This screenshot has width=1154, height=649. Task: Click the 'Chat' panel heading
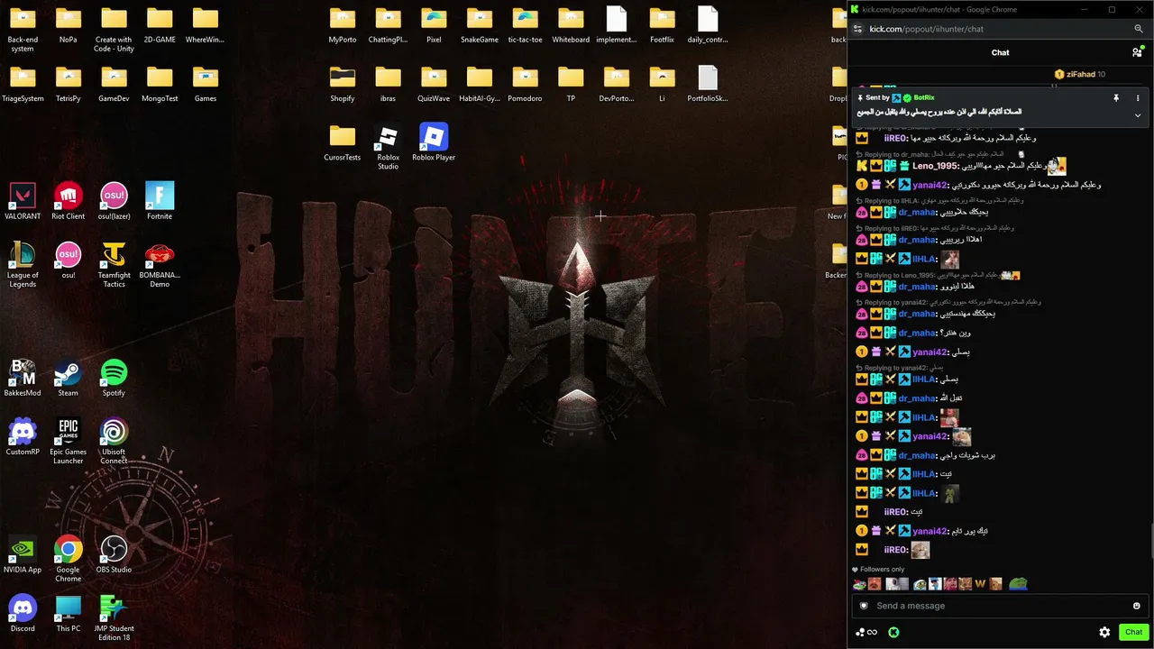pos(1000,52)
